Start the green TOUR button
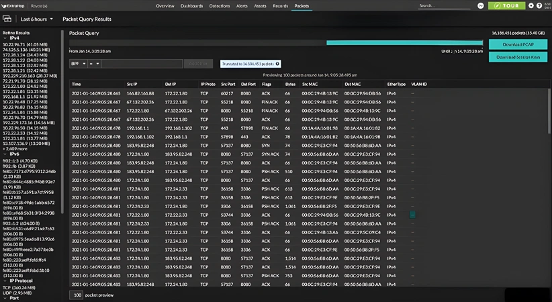552x302 pixels. [506, 6]
